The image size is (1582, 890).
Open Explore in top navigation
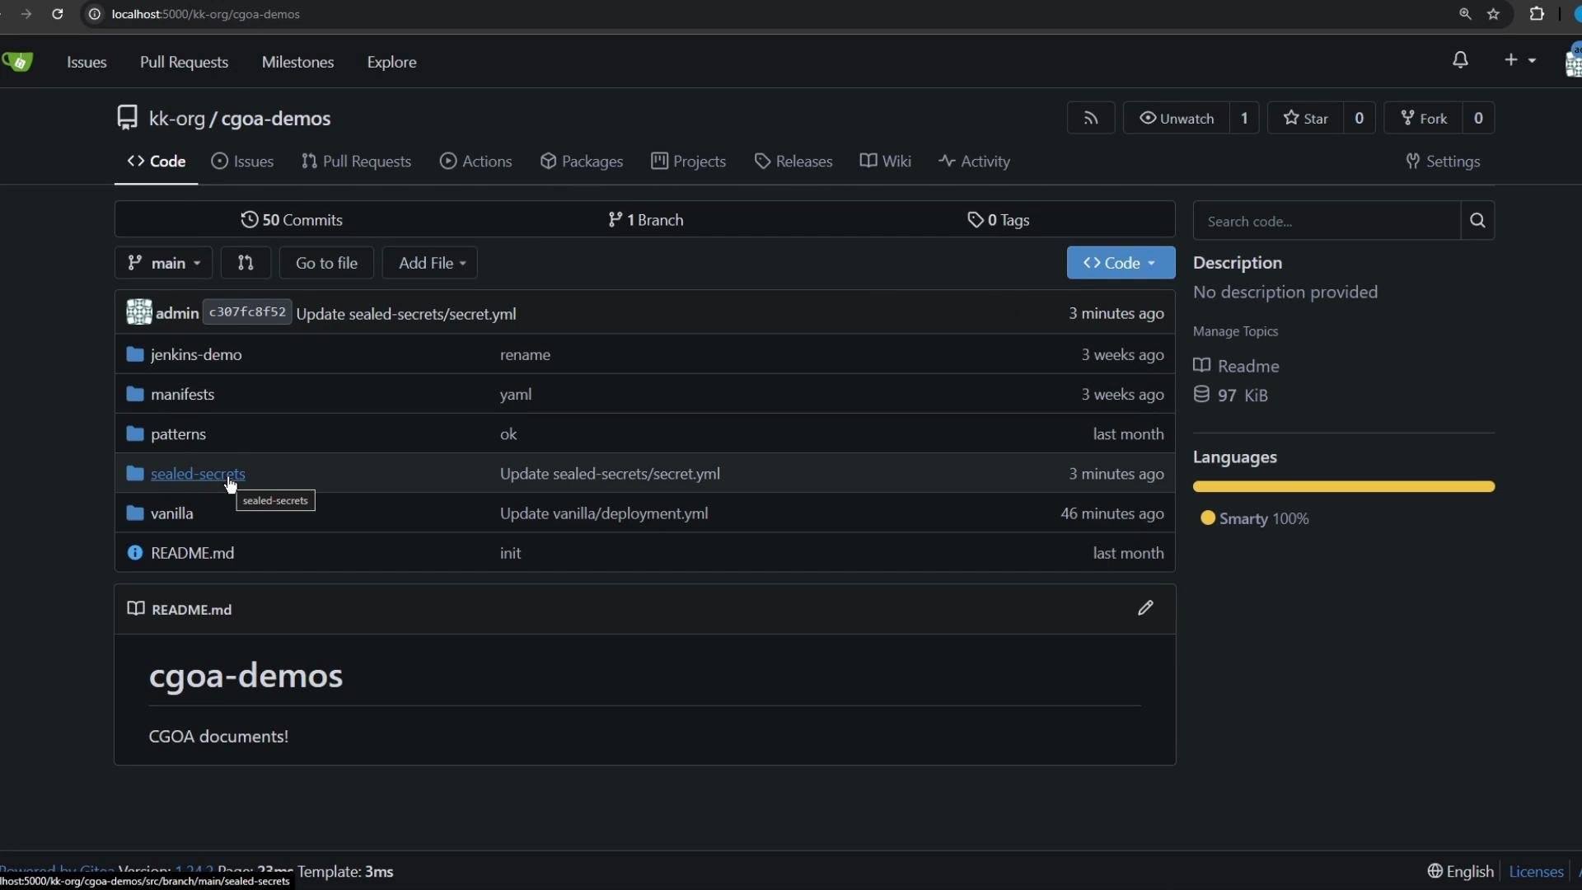pos(391,62)
